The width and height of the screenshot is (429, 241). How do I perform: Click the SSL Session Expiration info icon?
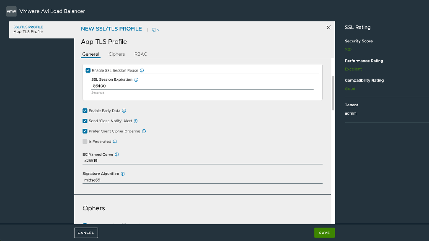click(x=136, y=79)
